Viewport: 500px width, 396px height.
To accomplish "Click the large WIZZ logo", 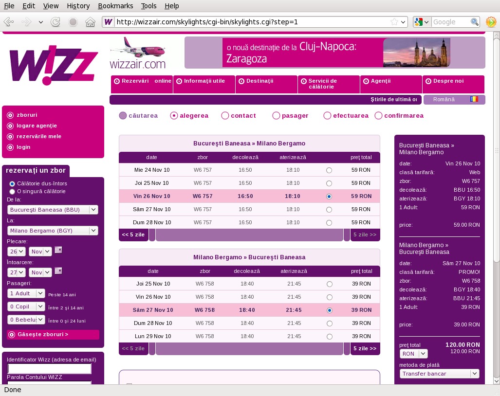I will [x=54, y=65].
